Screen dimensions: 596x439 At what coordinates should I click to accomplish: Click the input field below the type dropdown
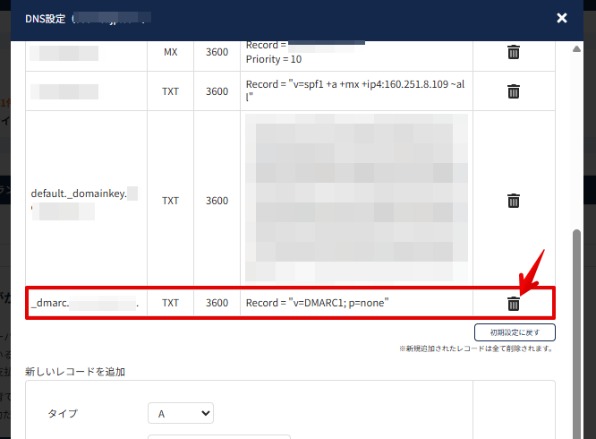218,436
